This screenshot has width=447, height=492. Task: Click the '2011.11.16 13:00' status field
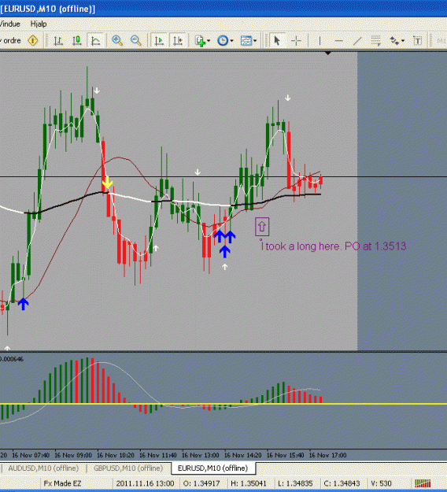(145, 483)
